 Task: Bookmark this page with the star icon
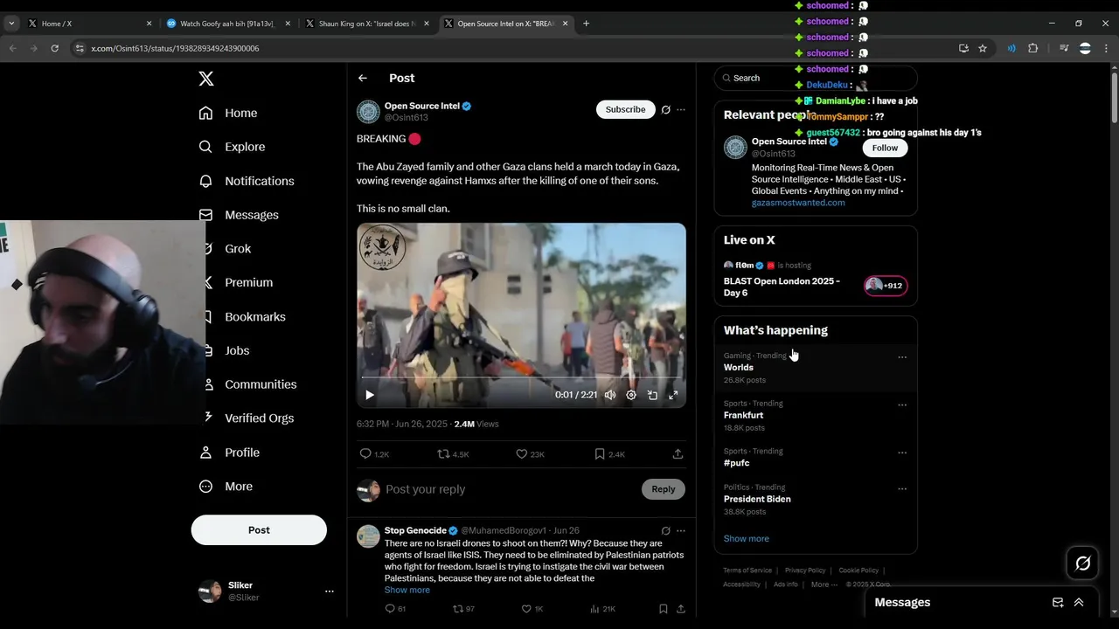click(983, 48)
